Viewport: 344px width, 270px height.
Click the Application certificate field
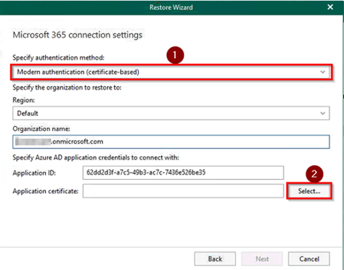(x=183, y=191)
